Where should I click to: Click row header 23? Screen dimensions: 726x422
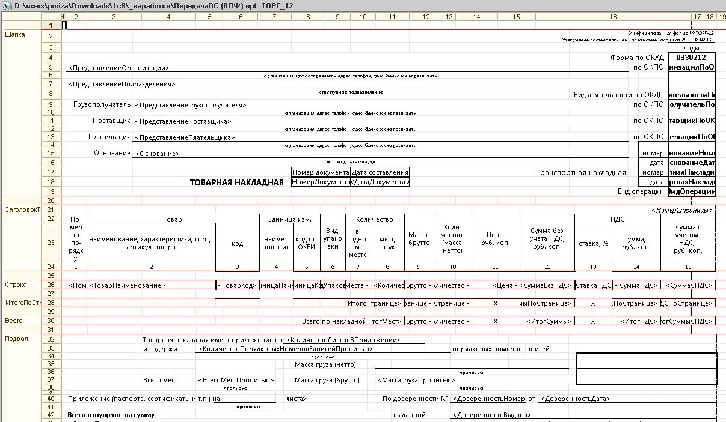(x=51, y=243)
